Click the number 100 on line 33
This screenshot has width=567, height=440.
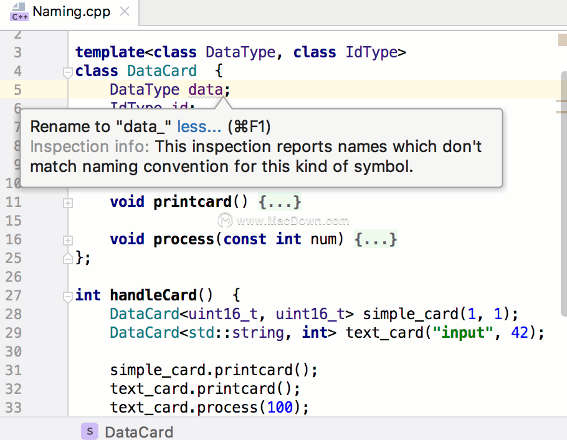point(280,408)
